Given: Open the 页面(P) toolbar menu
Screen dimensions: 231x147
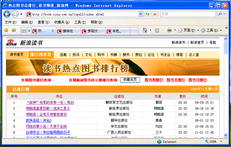Looking at the screenshot, I should click(189, 30).
